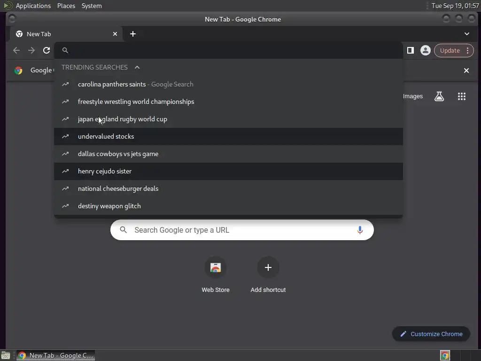This screenshot has height=361, width=481.
Task: Select undervalued stocks suggestion
Action: pos(228,136)
